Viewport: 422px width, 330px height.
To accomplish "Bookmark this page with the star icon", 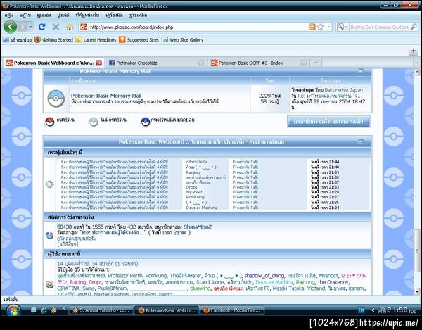I will tap(320, 27).
